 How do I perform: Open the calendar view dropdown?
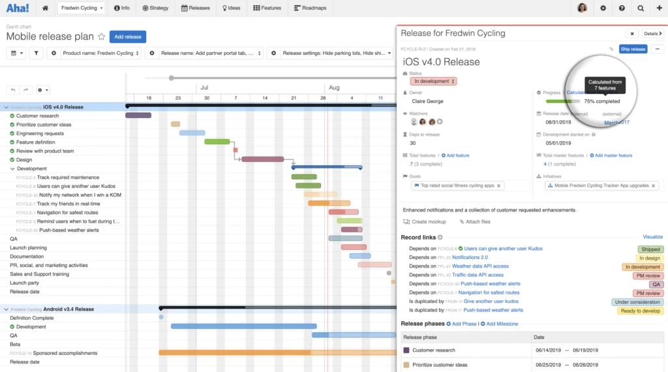(16, 54)
